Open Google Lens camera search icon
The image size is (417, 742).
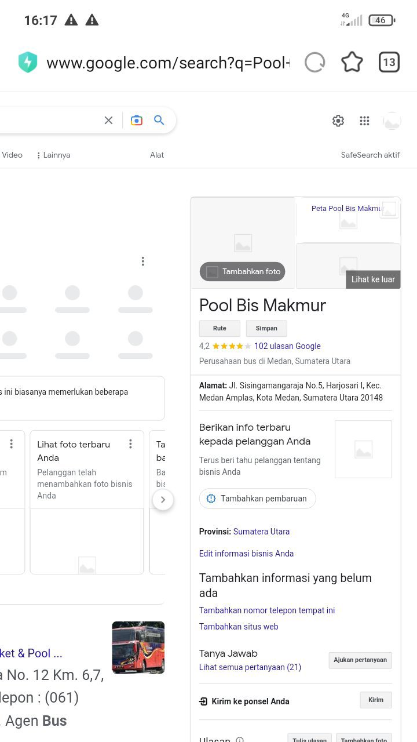pos(137,120)
